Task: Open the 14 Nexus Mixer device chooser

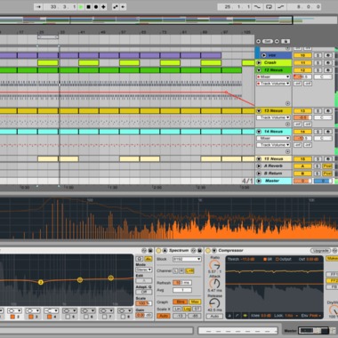Action: click(x=273, y=139)
